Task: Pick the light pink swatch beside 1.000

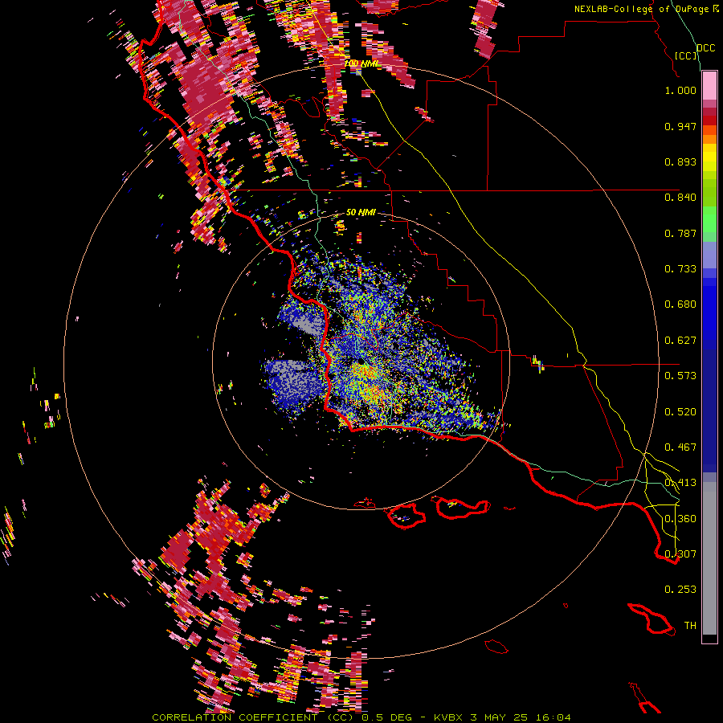Action: pos(709,86)
